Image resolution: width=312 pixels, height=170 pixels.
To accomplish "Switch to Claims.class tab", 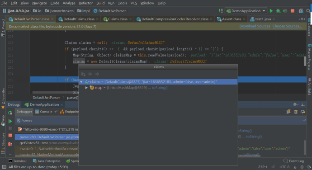I will click(x=118, y=19).
